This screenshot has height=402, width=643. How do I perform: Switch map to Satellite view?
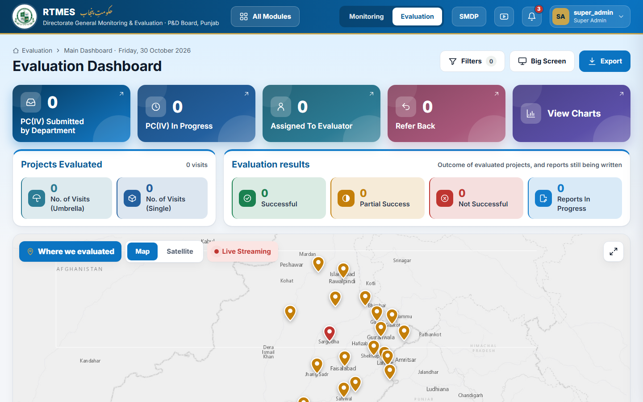pyautogui.click(x=180, y=251)
